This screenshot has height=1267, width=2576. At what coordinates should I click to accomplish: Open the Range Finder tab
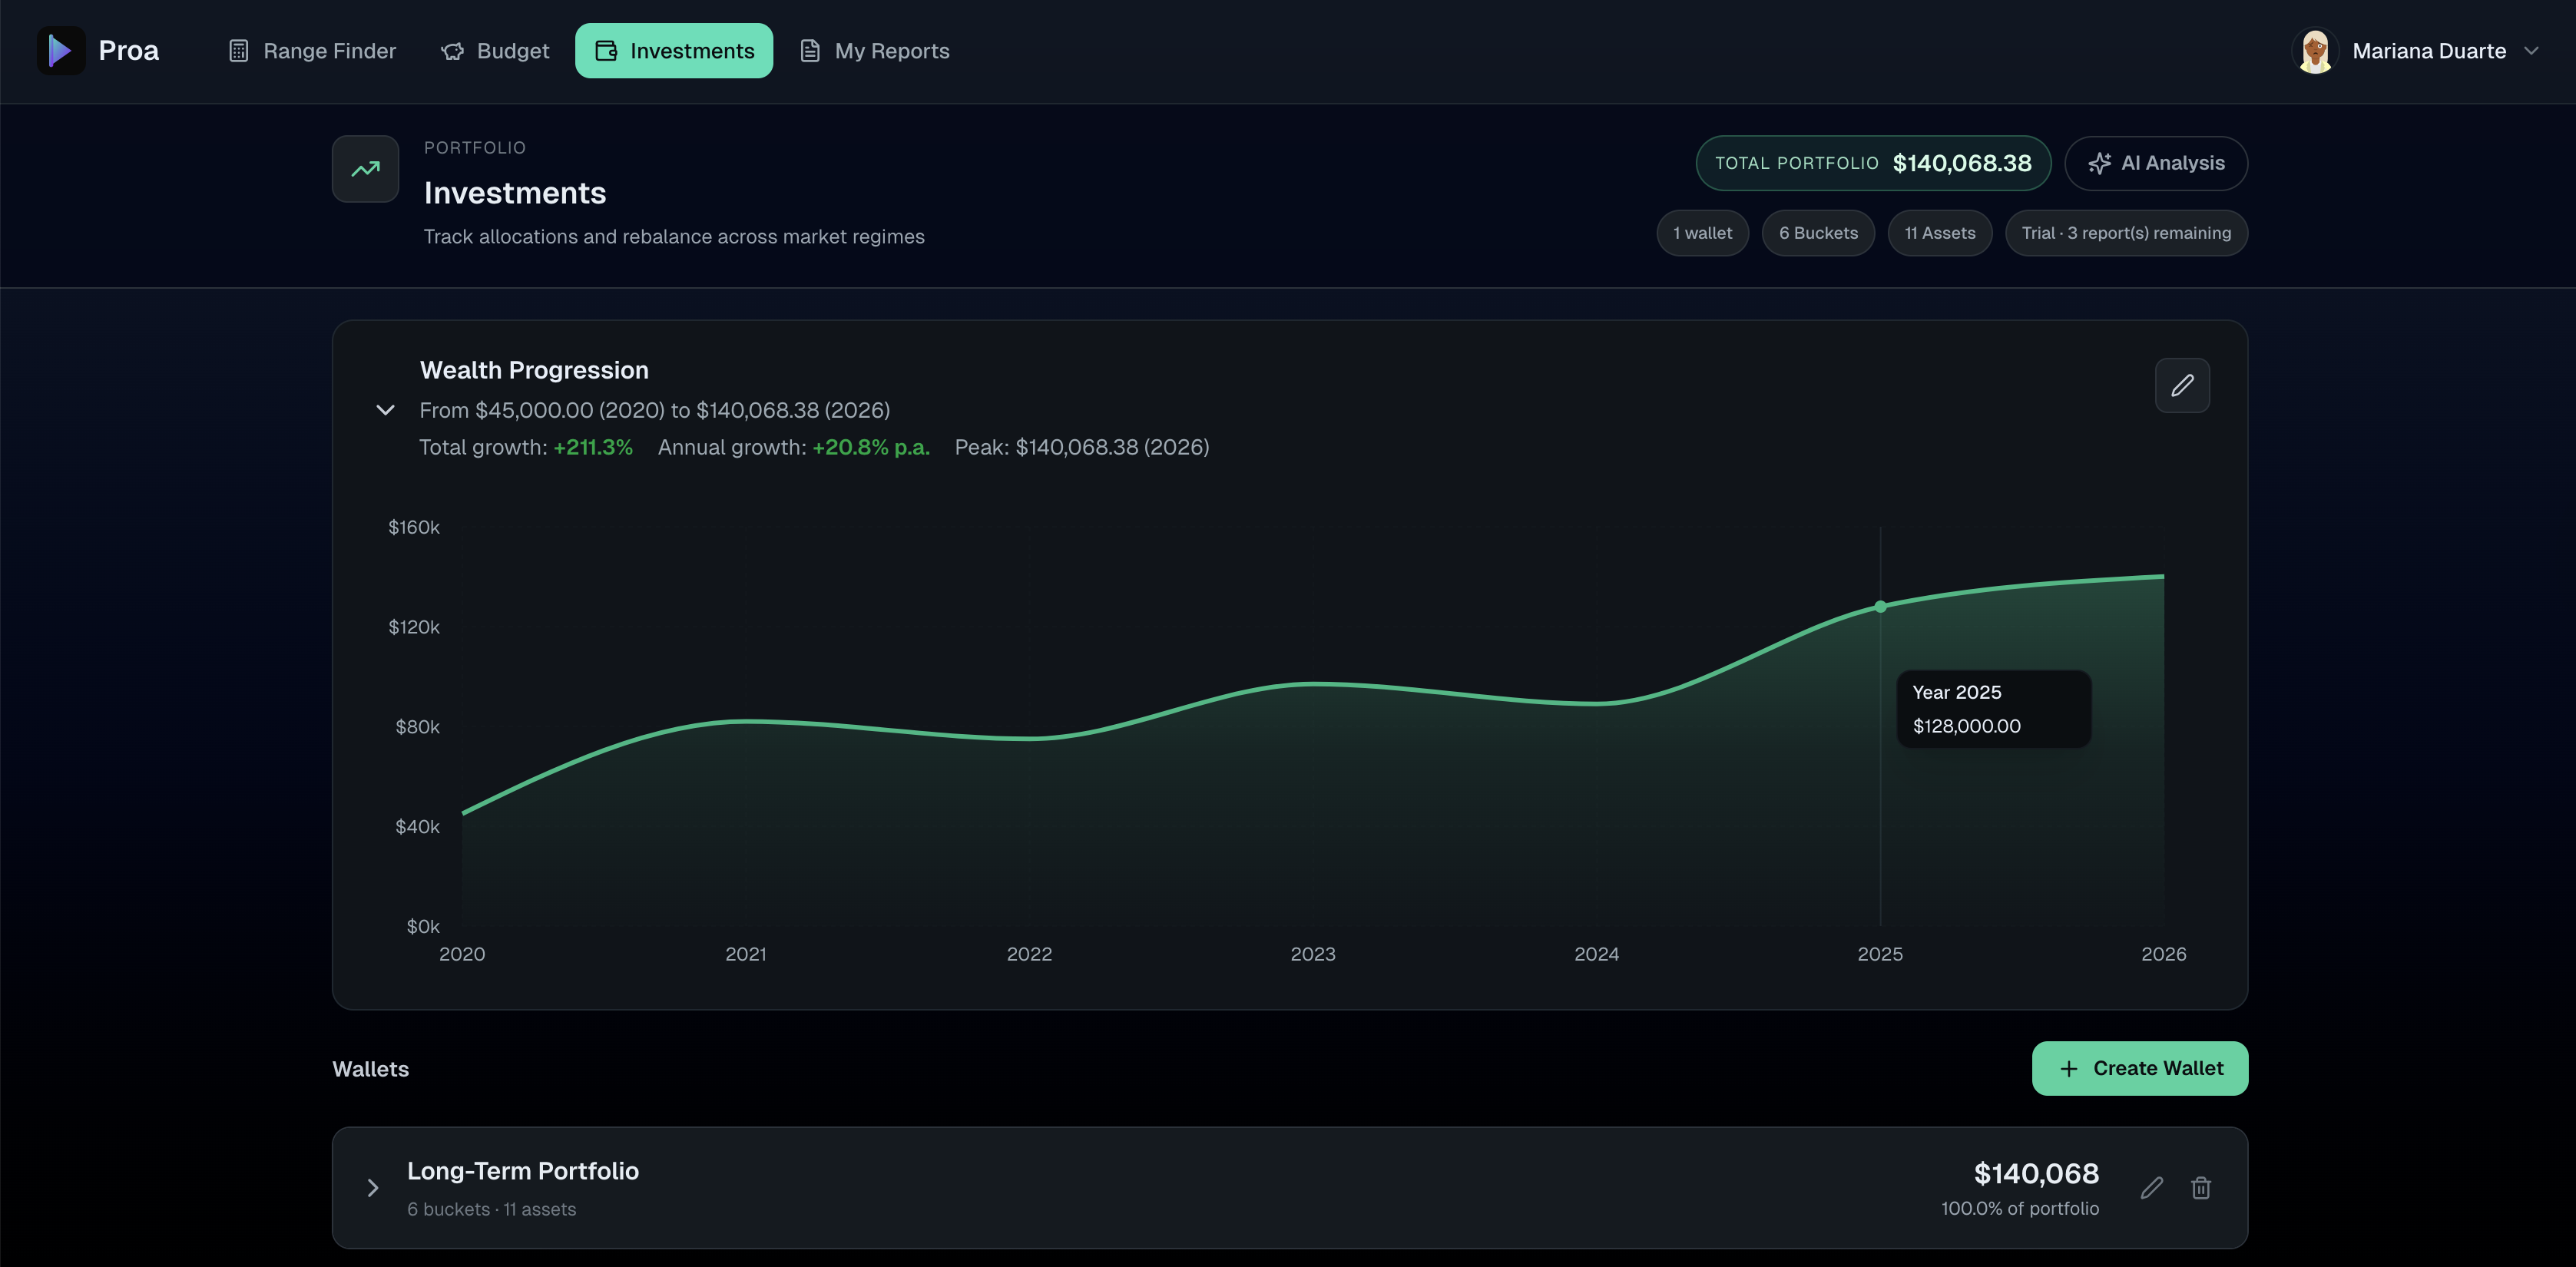pos(312,51)
